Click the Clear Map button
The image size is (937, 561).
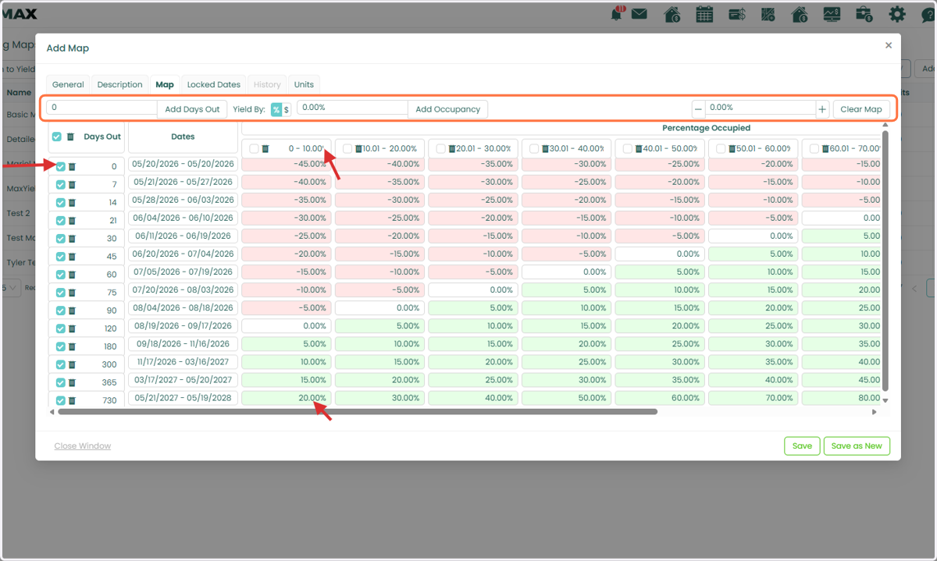(x=861, y=109)
